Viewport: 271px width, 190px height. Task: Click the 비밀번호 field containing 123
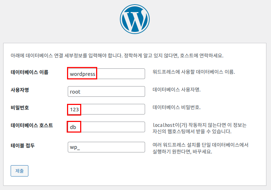[x=106, y=109]
